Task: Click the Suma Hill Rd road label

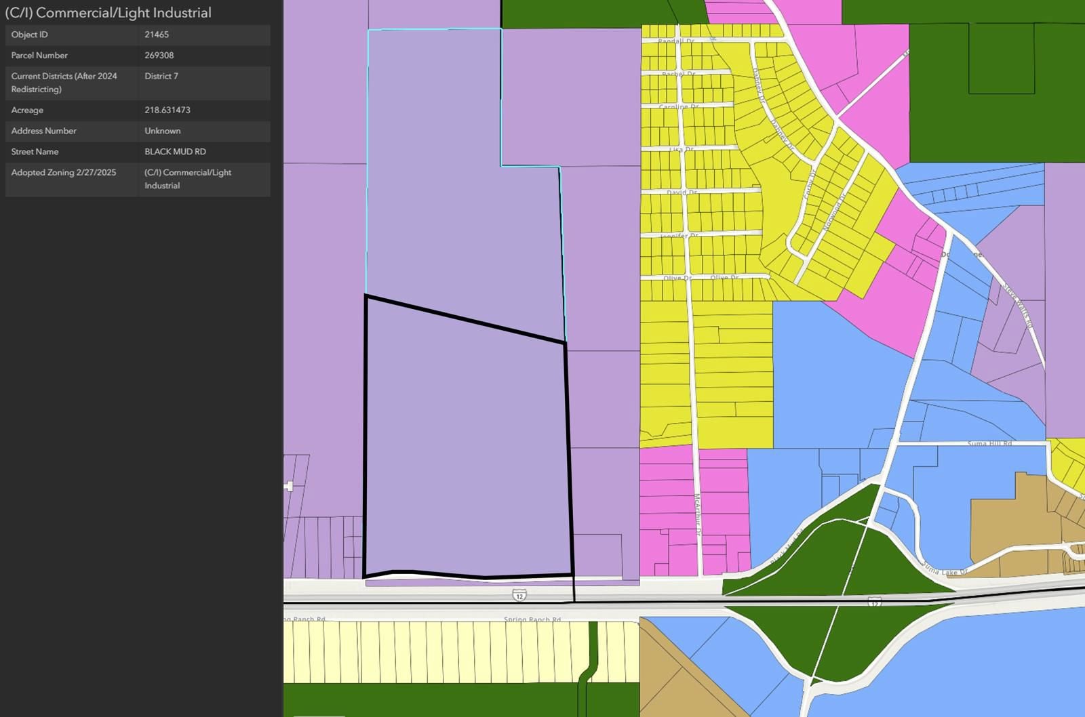Action: (x=989, y=443)
